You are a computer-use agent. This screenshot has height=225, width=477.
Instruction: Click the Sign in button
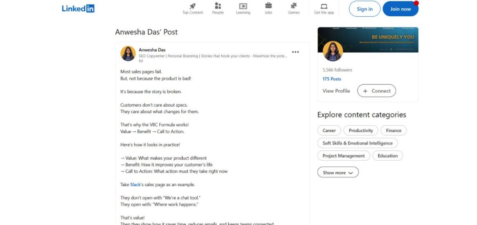tap(364, 9)
